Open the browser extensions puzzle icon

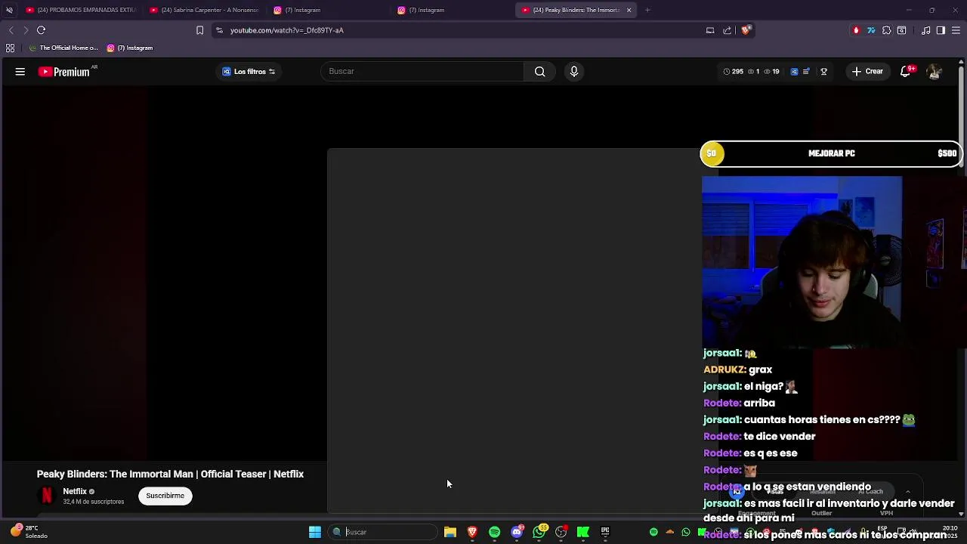coord(887,30)
